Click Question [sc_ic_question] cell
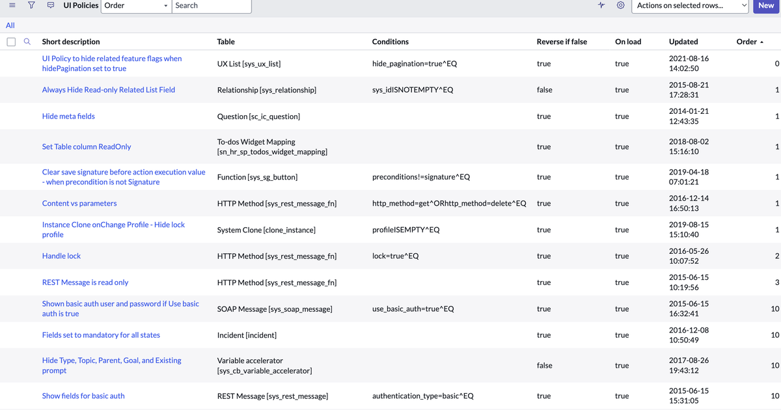This screenshot has width=781, height=410. click(x=258, y=116)
